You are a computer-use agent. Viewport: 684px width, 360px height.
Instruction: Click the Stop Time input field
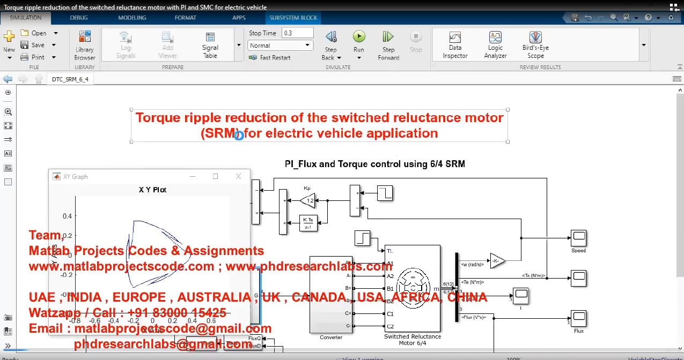(297, 33)
